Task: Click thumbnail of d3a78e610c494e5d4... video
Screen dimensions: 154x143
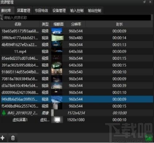Action: (x=57, y=85)
